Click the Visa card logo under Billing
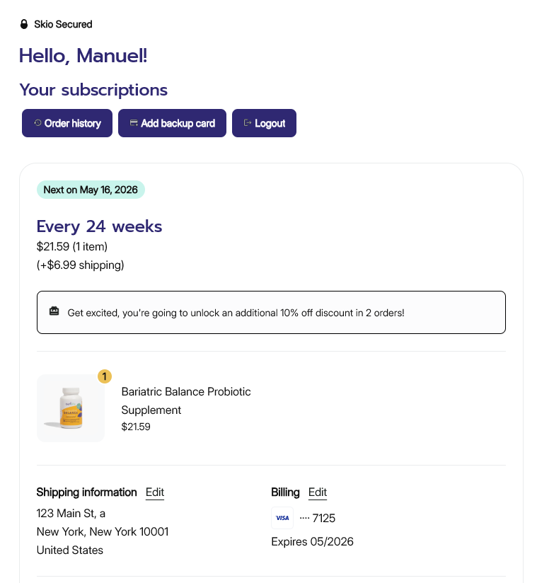Image resolution: width=537 pixels, height=583 pixels. pyautogui.click(x=282, y=518)
